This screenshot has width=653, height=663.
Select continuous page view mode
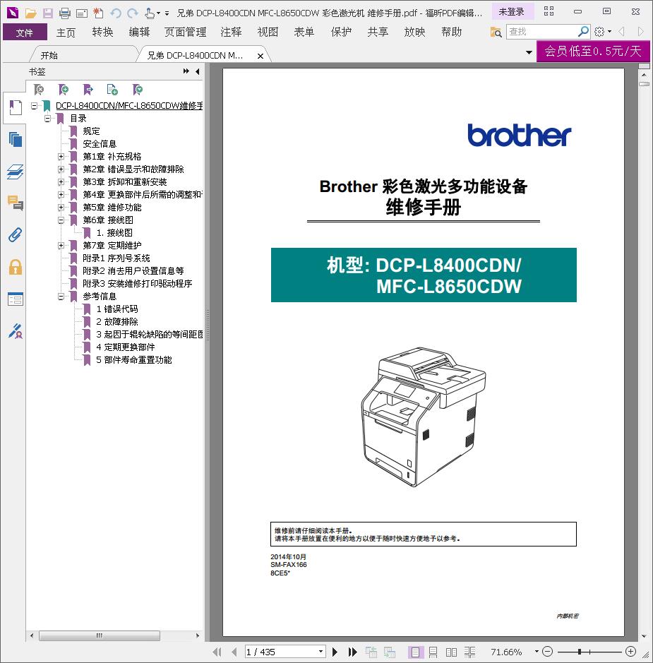pos(433,652)
